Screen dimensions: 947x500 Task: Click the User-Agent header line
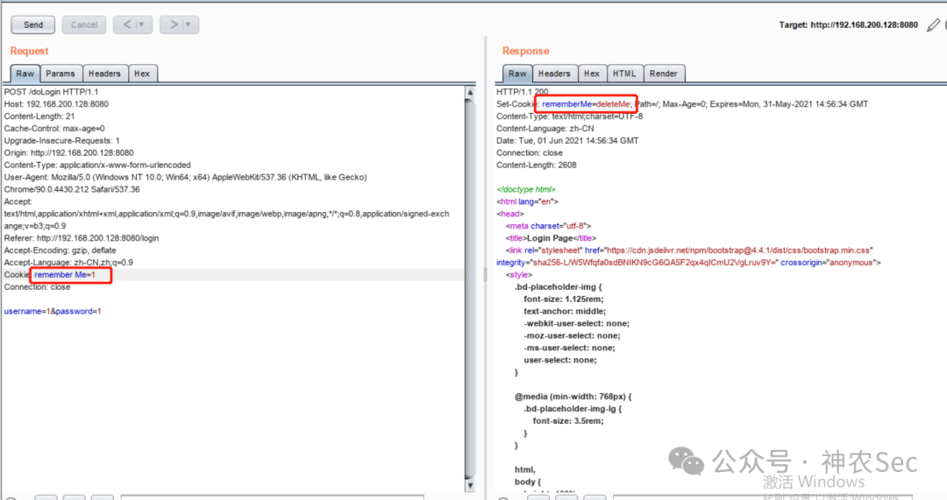point(185,183)
